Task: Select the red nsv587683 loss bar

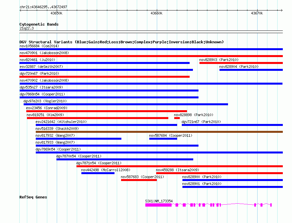Action: pyautogui.click(x=139, y=180)
